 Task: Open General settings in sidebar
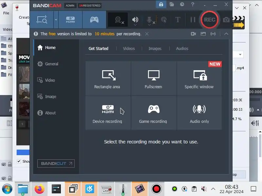[56, 64]
